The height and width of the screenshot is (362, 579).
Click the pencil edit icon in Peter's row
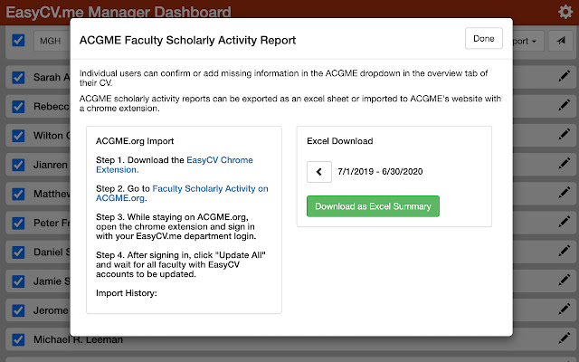point(564,222)
